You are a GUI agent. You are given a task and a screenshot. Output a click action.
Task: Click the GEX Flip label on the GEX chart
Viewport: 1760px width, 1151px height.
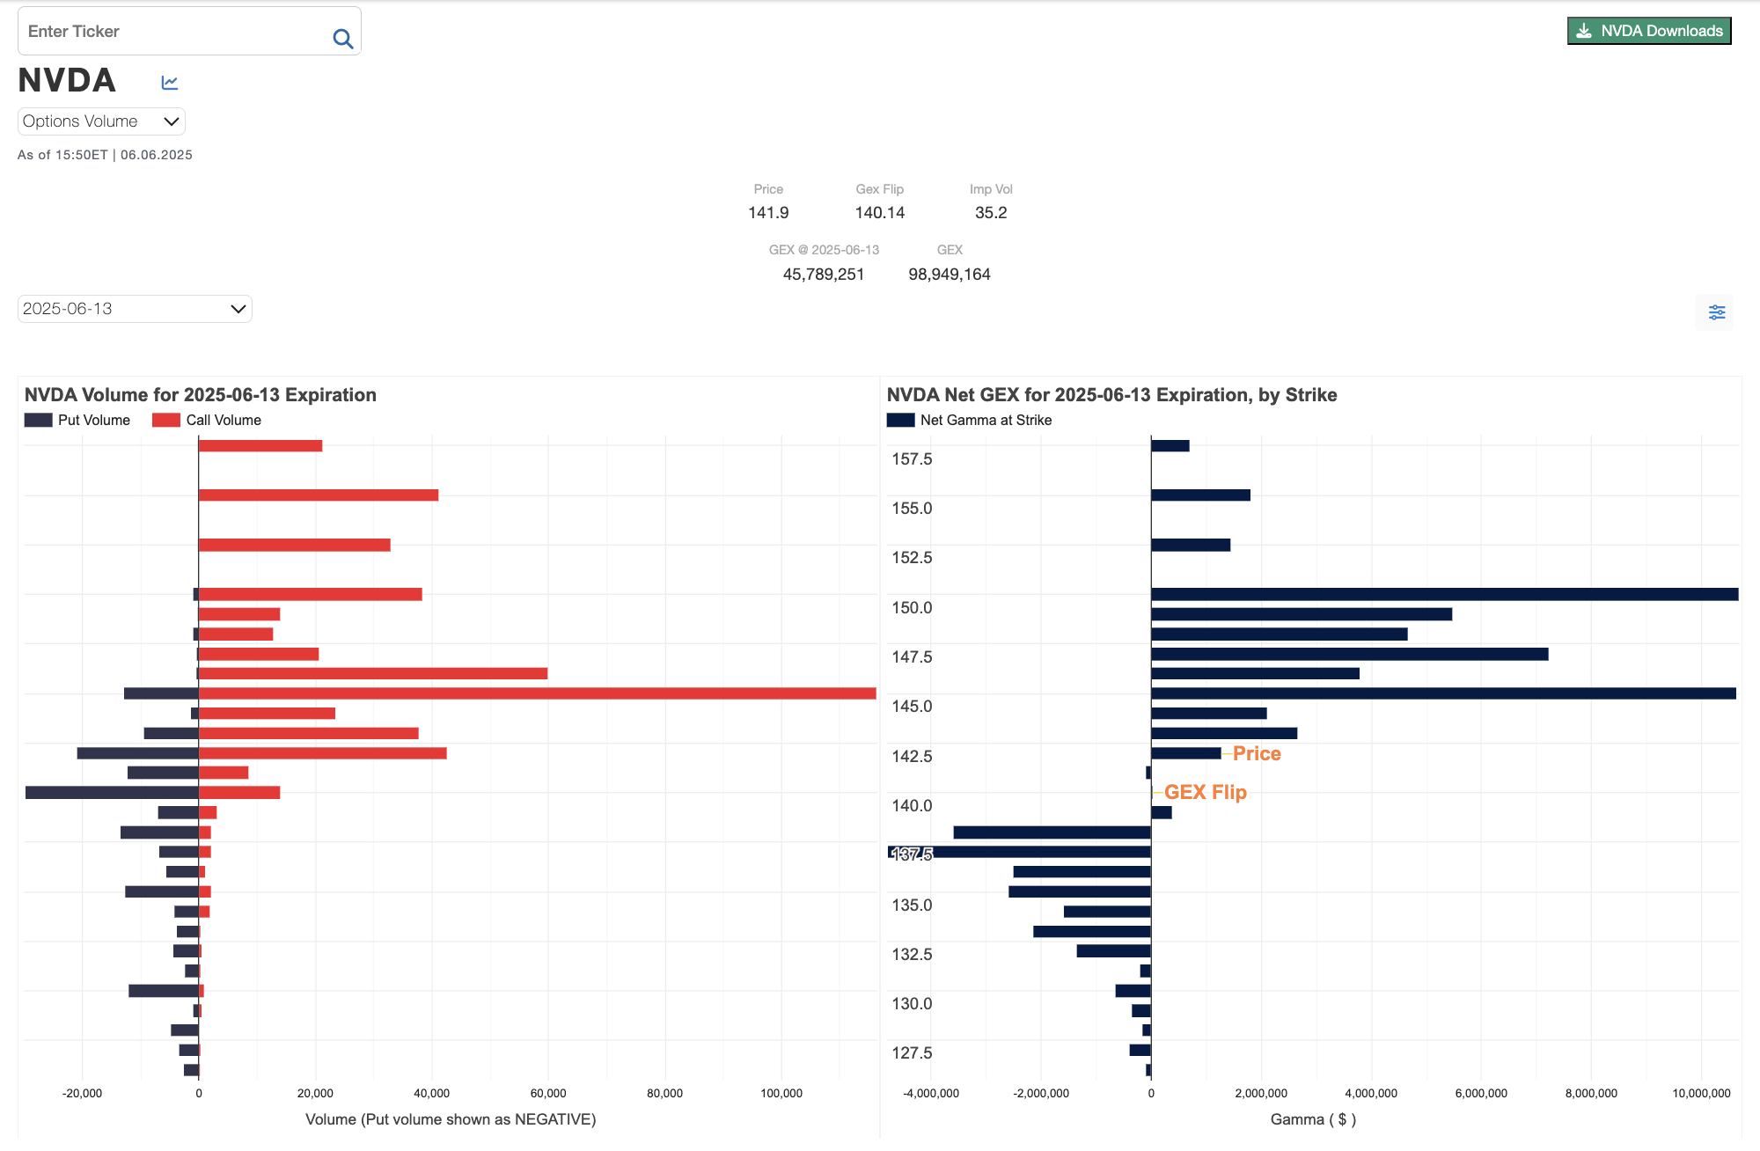pos(1206,792)
